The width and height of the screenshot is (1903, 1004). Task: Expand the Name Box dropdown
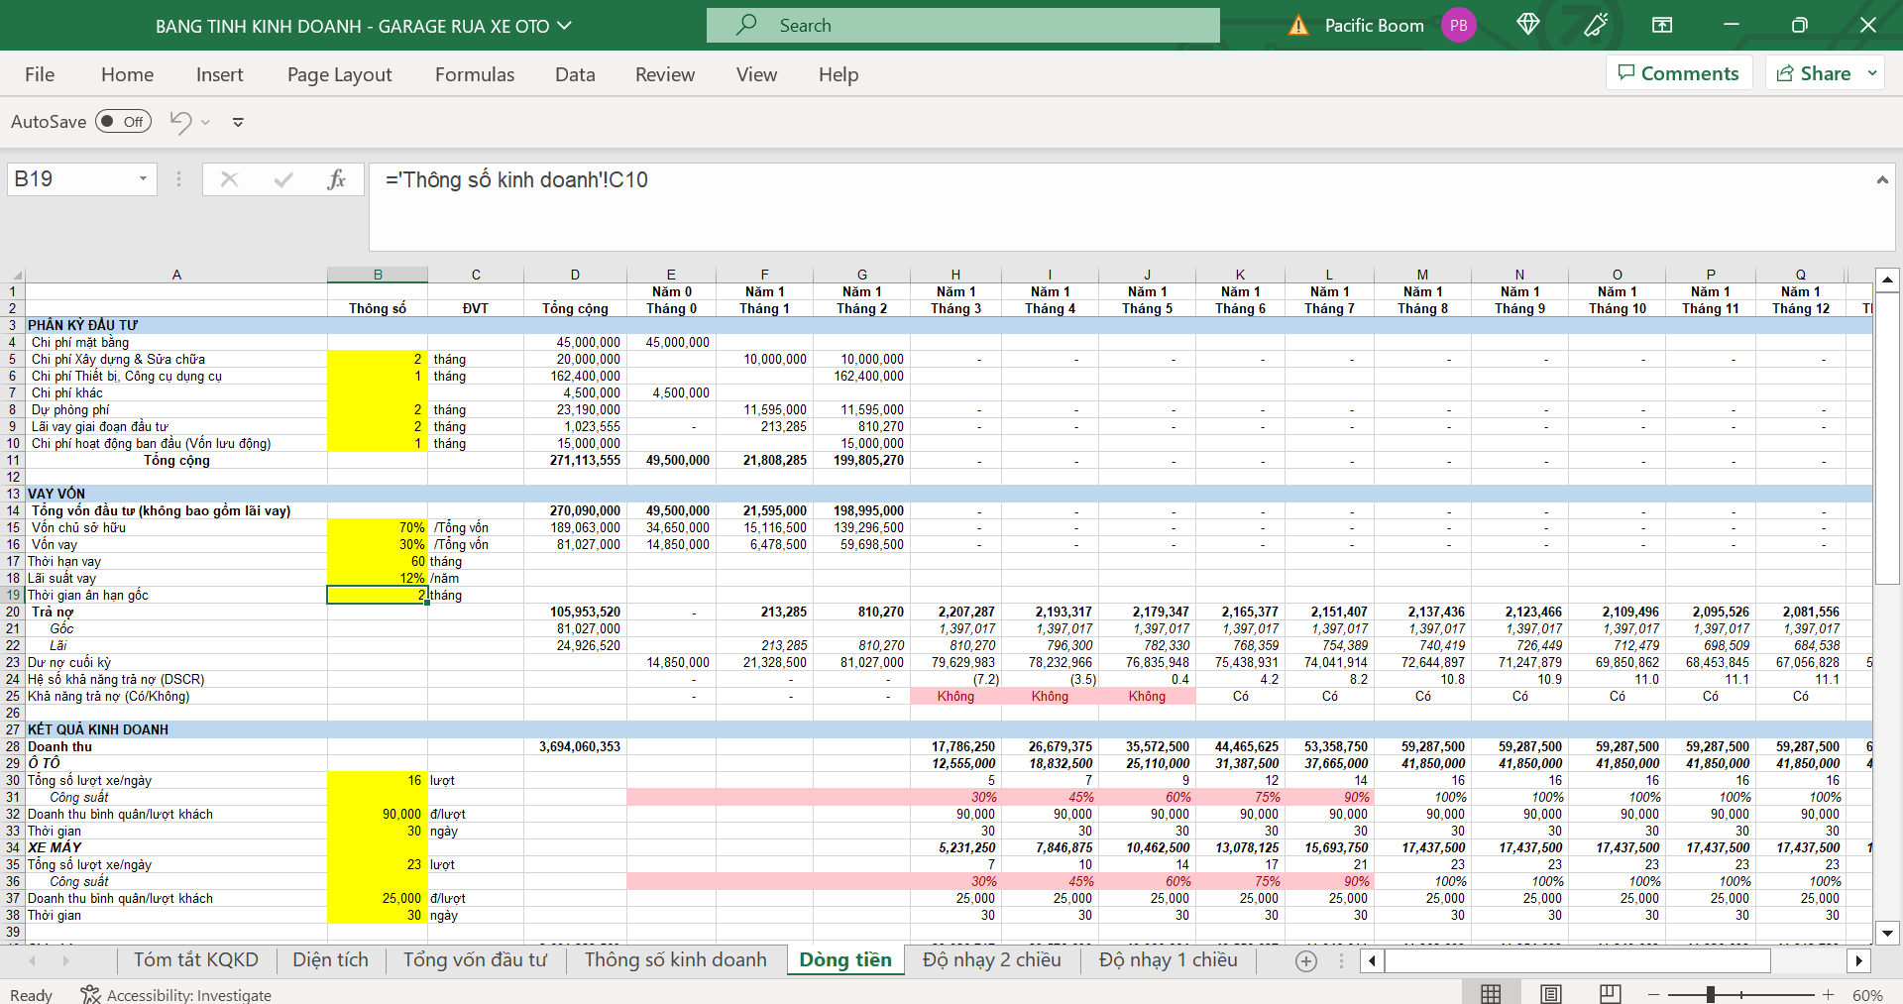(143, 179)
